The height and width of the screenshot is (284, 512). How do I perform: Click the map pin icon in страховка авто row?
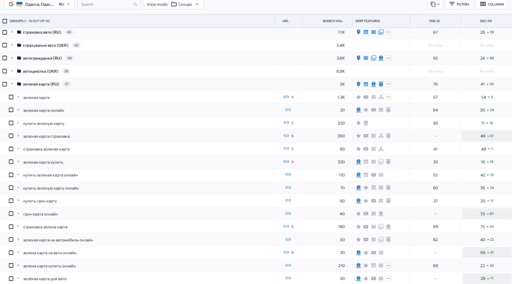pyautogui.click(x=358, y=32)
